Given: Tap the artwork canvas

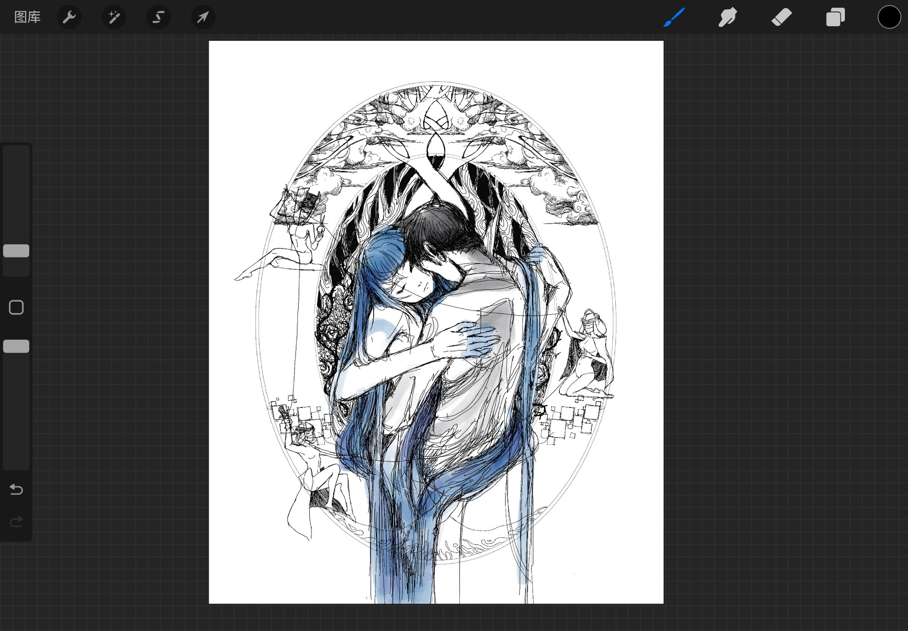Looking at the screenshot, I should tap(436, 322).
